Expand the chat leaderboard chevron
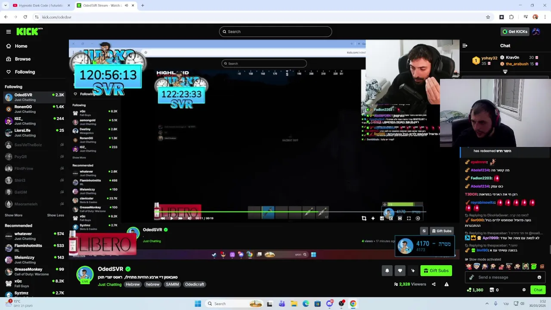Screen dimensions: 551x310 (x=505, y=72)
